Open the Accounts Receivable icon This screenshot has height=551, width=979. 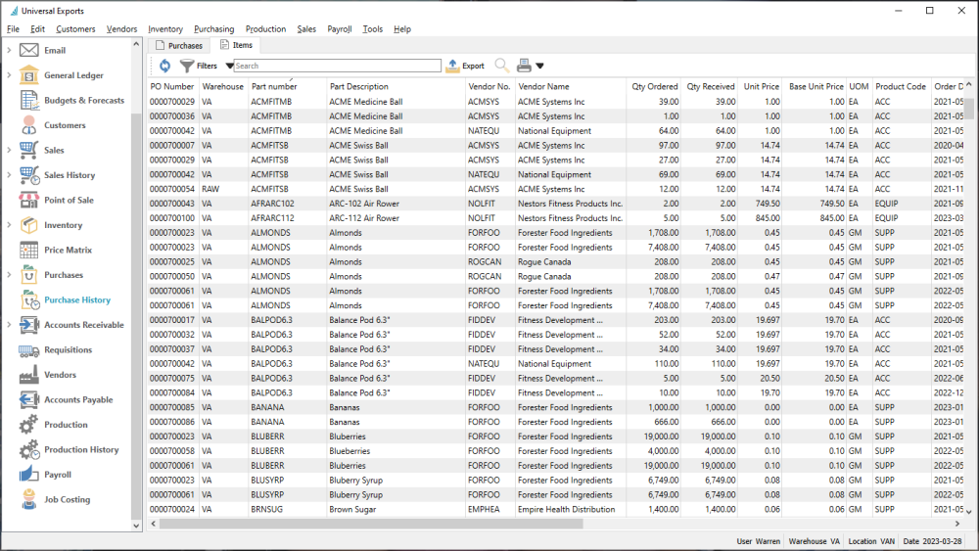[28, 325]
